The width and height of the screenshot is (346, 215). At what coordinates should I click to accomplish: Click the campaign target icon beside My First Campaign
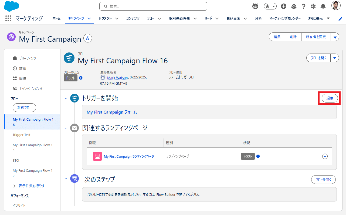pos(11,37)
